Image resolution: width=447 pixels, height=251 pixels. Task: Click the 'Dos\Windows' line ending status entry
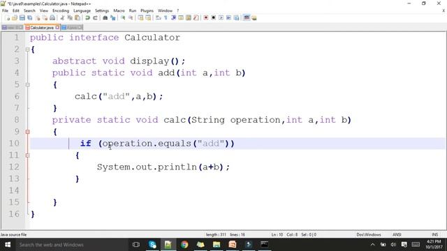pyautogui.click(x=369, y=235)
